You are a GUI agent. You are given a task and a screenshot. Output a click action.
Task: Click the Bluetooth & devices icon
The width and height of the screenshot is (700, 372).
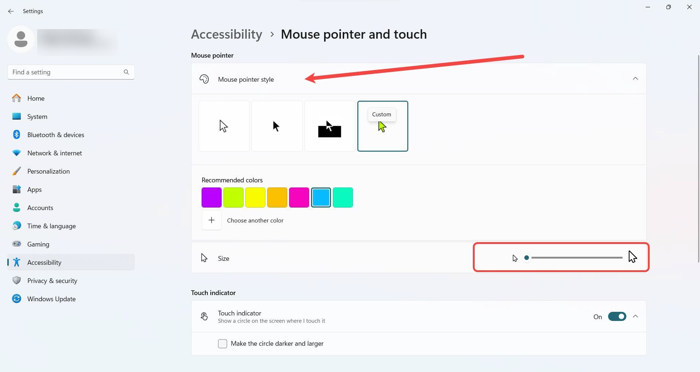[x=16, y=135]
